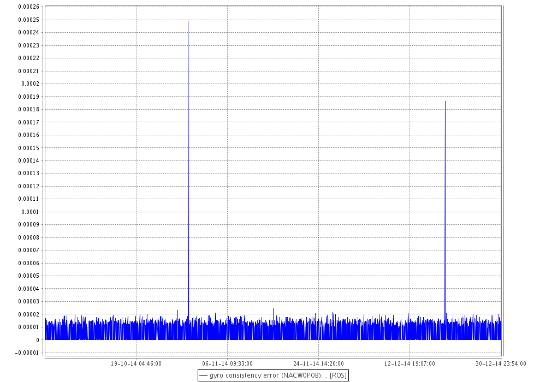This screenshot has height=382, width=546.
Task: Click the y-axis value 0.00019
Action: [x=29, y=97]
